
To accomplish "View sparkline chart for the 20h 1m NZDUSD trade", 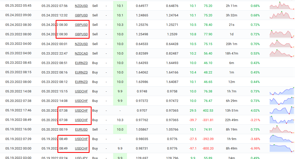I will 282,44.
